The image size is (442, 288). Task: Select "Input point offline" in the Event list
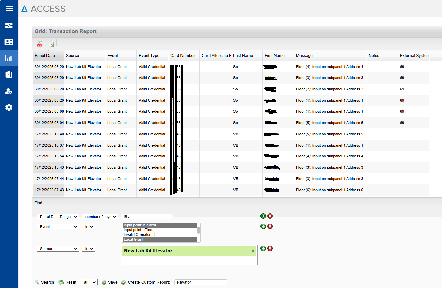[160, 230]
